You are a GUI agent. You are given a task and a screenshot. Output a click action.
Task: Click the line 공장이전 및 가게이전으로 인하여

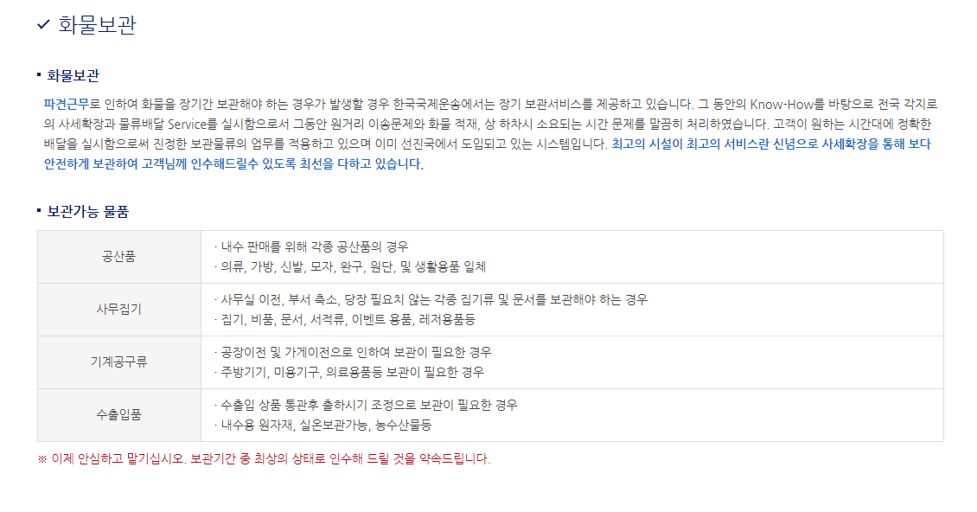353,352
